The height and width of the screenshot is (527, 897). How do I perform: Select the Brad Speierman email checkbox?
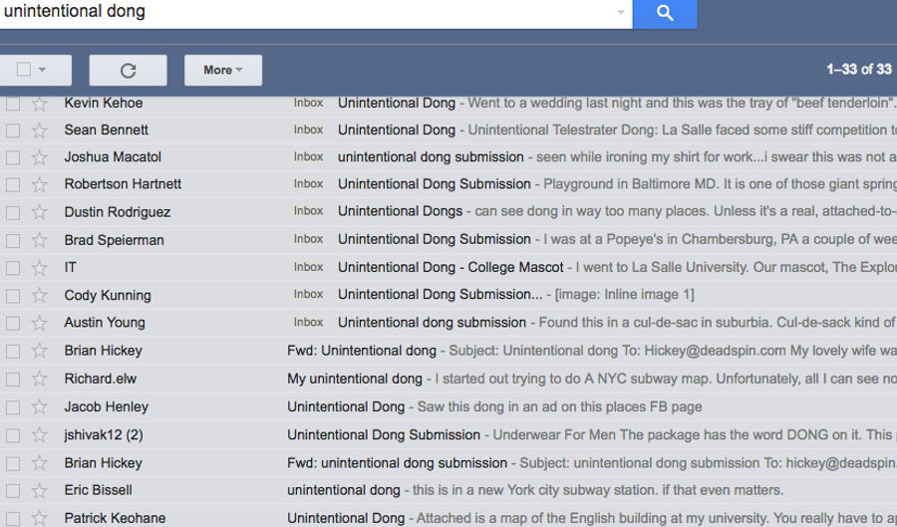click(x=13, y=241)
